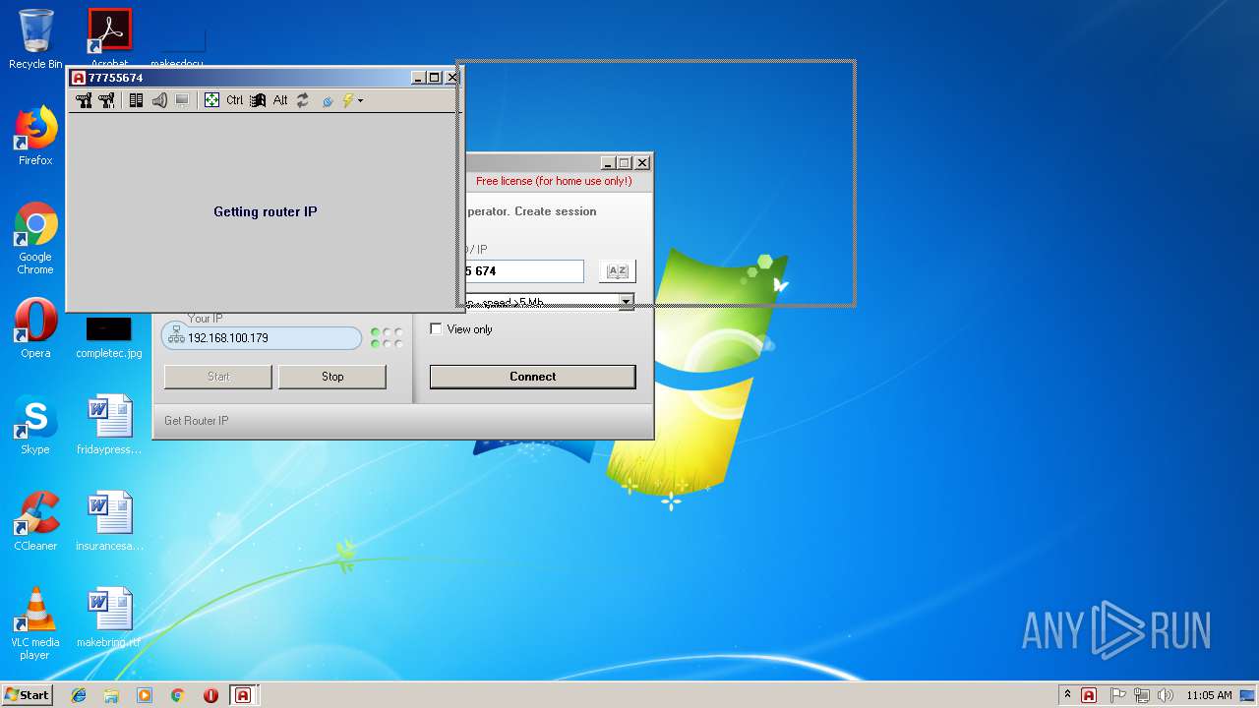Open the Google Chrome desktop shortcut
This screenshot has width=1259, height=708.
point(35,238)
